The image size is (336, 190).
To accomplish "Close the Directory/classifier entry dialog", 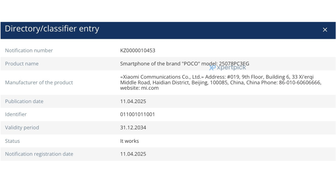I will point(325,30).
